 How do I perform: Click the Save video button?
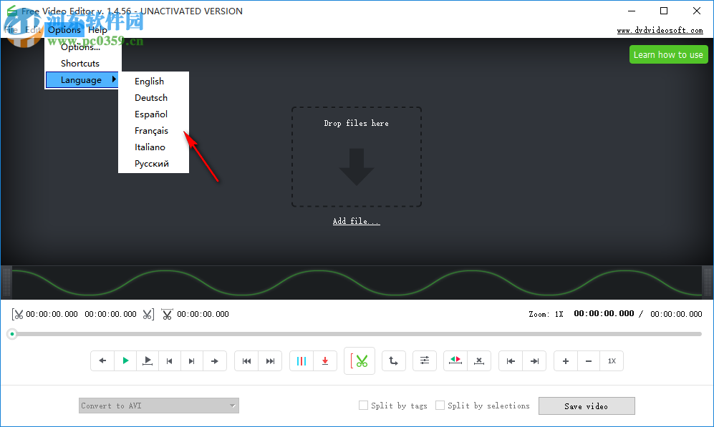tap(587, 406)
